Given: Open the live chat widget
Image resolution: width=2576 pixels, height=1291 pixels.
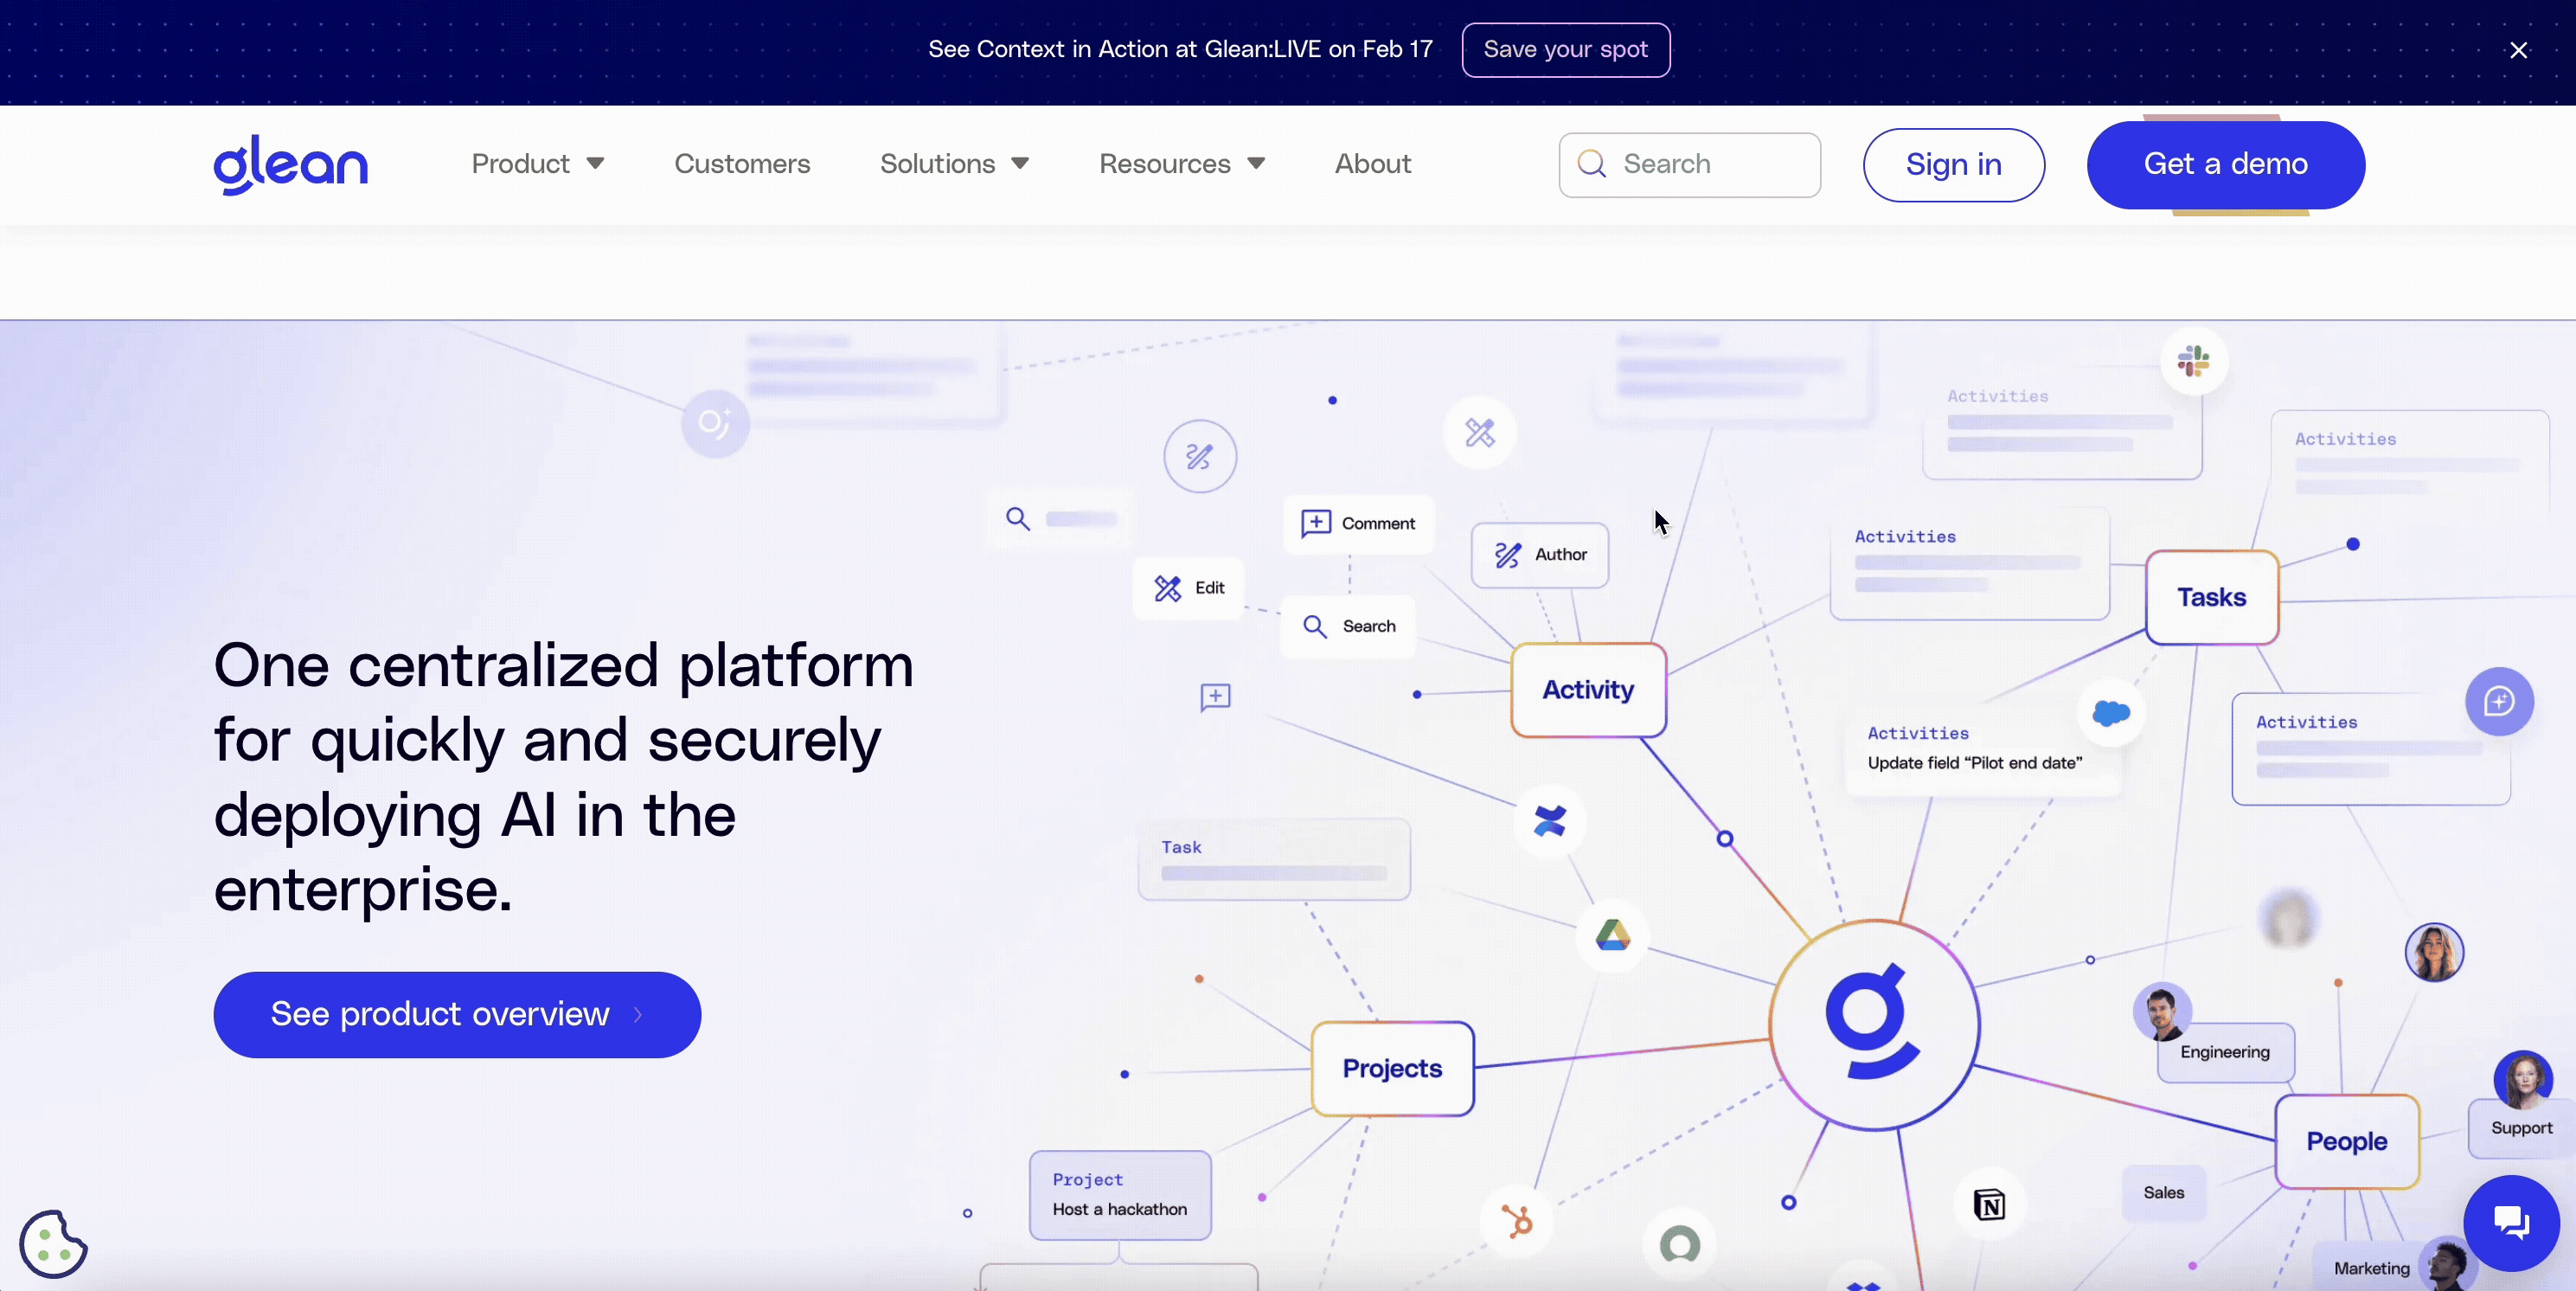Looking at the screenshot, I should click(2511, 1222).
